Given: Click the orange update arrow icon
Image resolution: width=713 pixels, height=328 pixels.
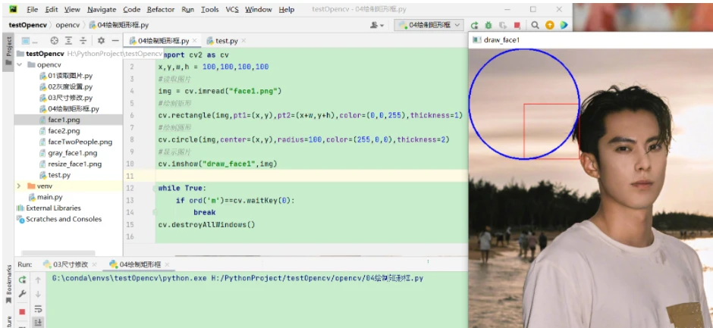Looking at the screenshot, I should click(x=549, y=26).
